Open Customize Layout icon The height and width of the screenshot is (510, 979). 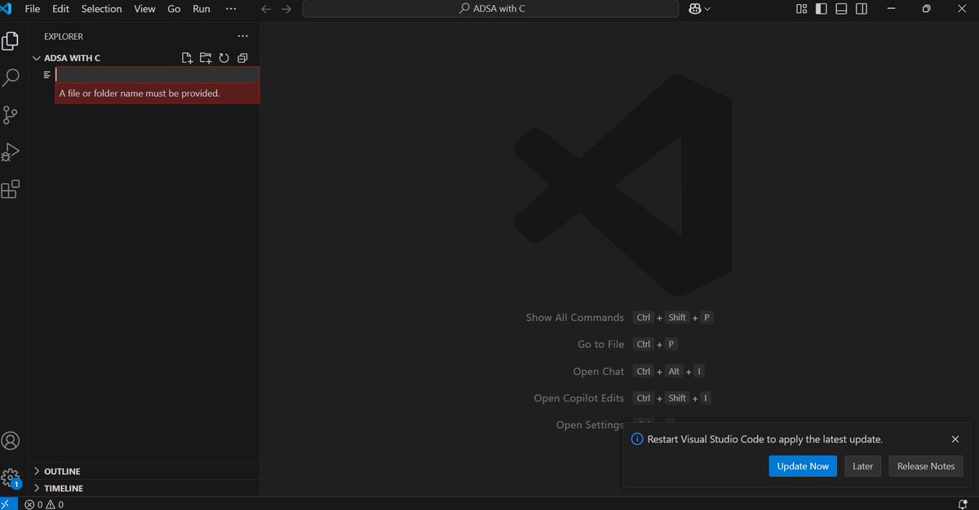801,9
